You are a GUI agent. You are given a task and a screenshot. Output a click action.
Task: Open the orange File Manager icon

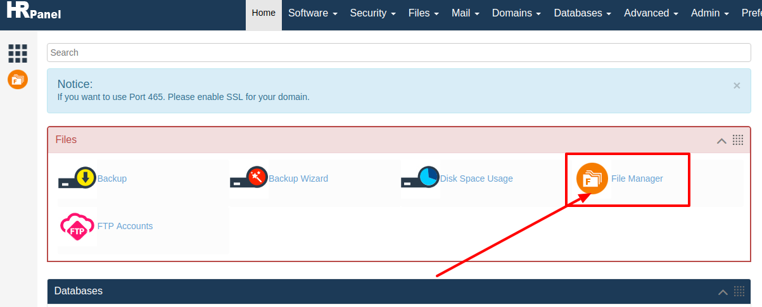(592, 179)
